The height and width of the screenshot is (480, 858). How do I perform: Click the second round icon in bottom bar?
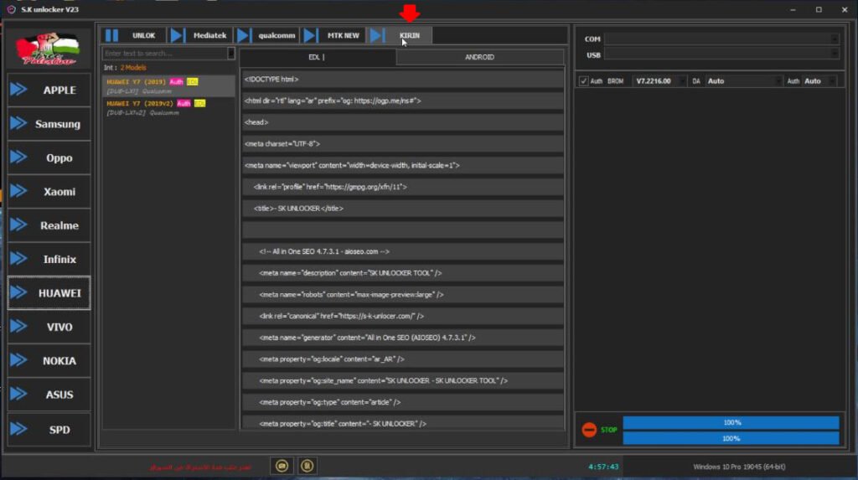pyautogui.click(x=307, y=466)
